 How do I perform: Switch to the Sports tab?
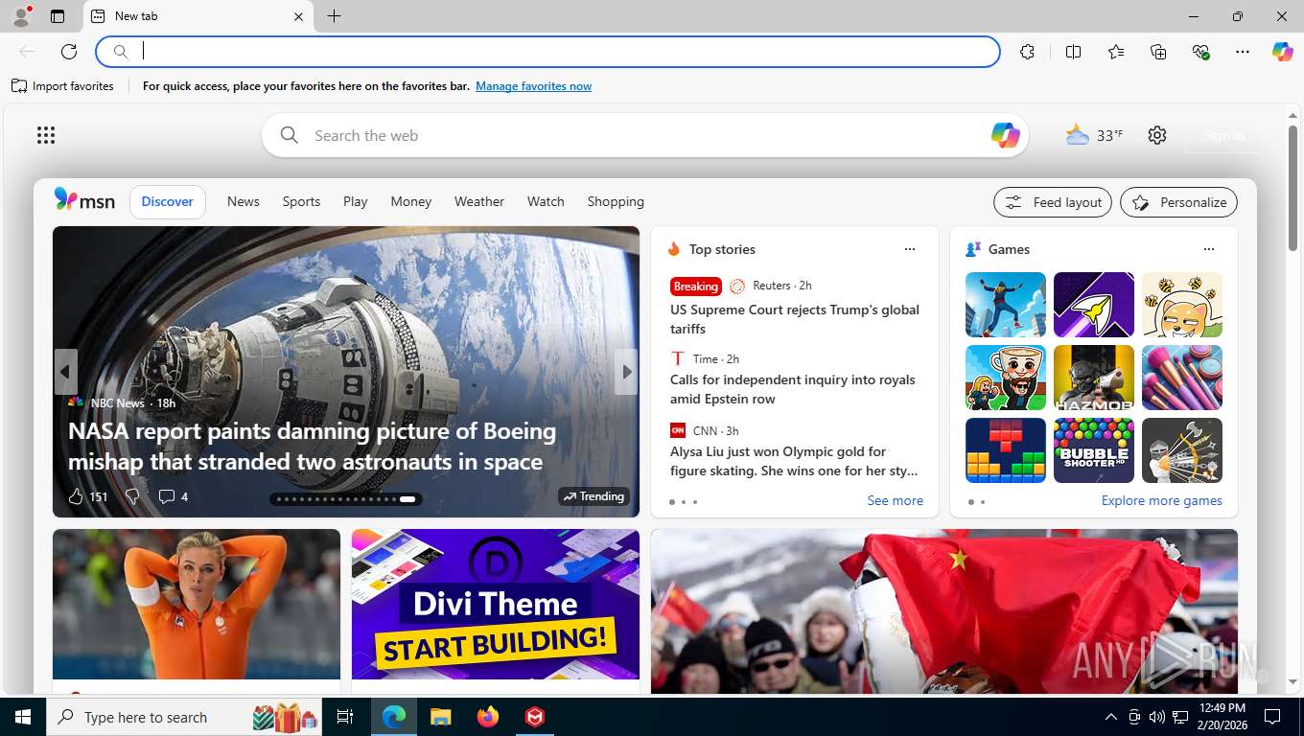pos(301,201)
